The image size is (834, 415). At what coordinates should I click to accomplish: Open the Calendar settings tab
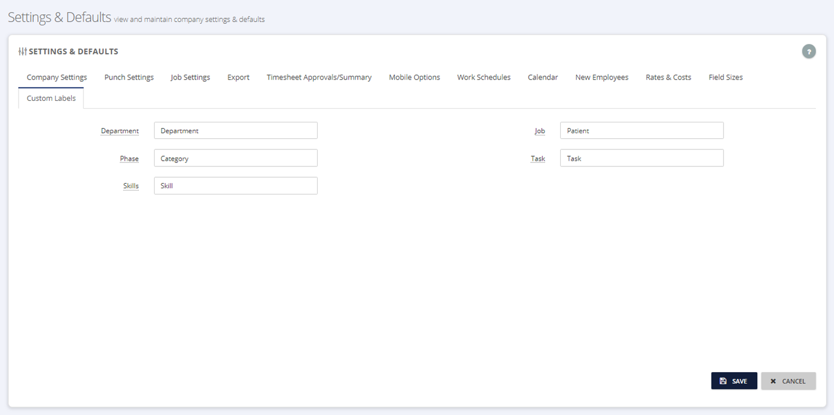point(542,77)
